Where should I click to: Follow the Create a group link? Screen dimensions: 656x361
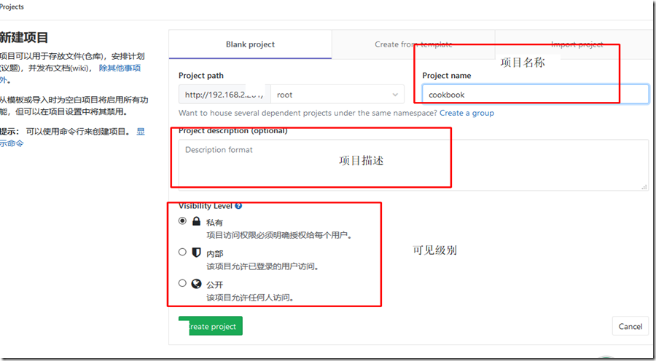point(466,113)
